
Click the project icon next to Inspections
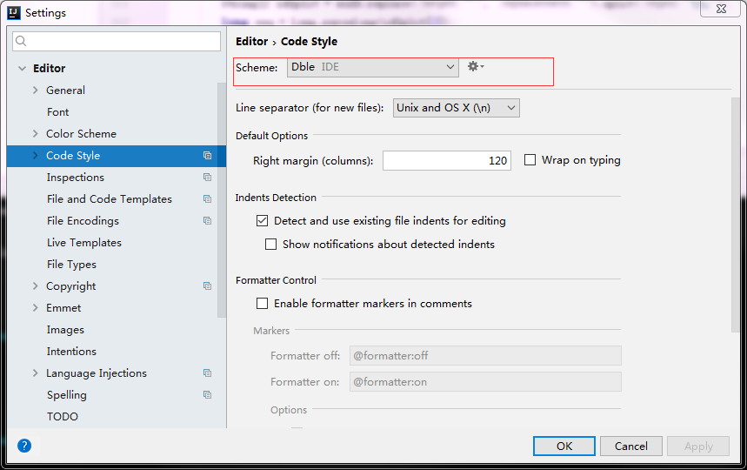pyautogui.click(x=208, y=178)
